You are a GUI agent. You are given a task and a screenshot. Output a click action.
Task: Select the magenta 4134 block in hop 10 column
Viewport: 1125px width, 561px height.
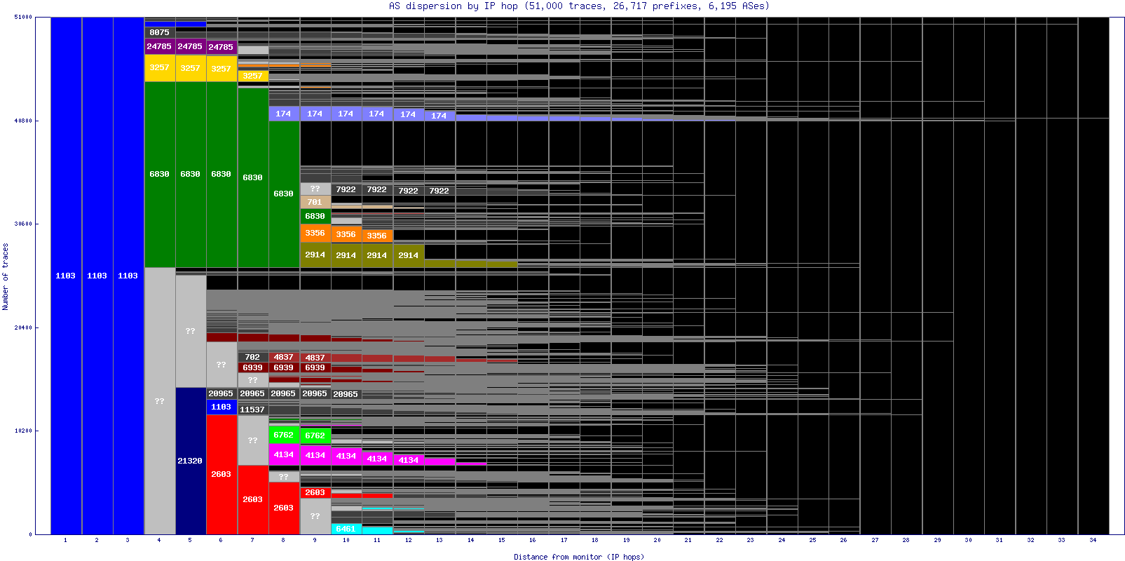coord(346,456)
